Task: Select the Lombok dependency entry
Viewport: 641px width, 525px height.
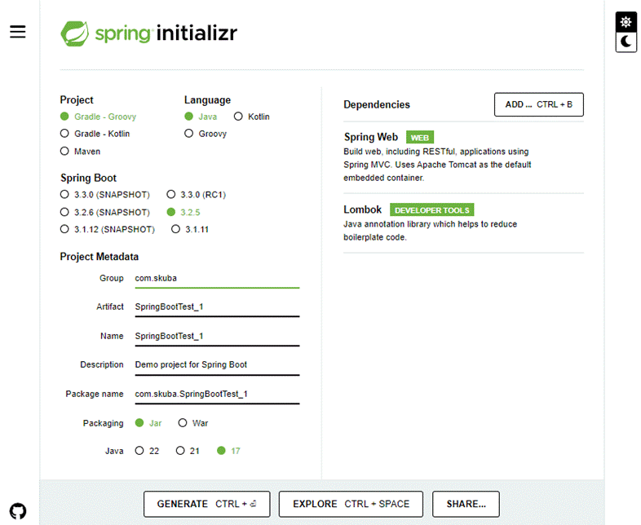Action: 463,223
